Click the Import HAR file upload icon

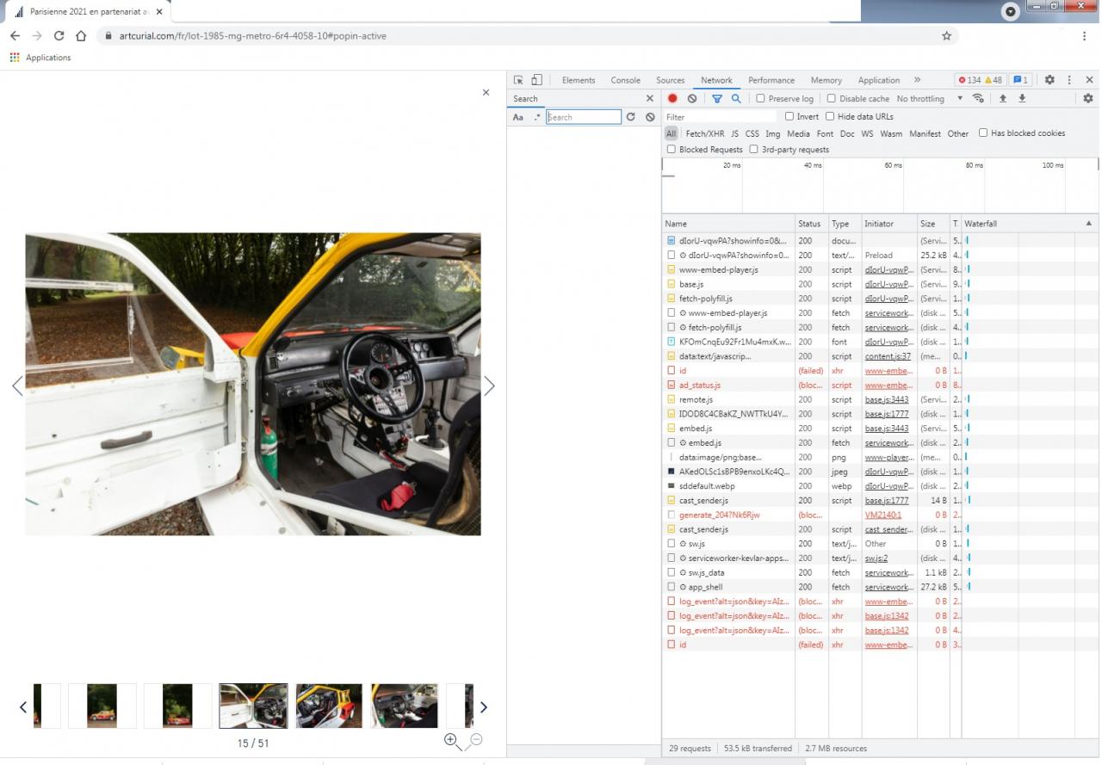[x=1003, y=99]
